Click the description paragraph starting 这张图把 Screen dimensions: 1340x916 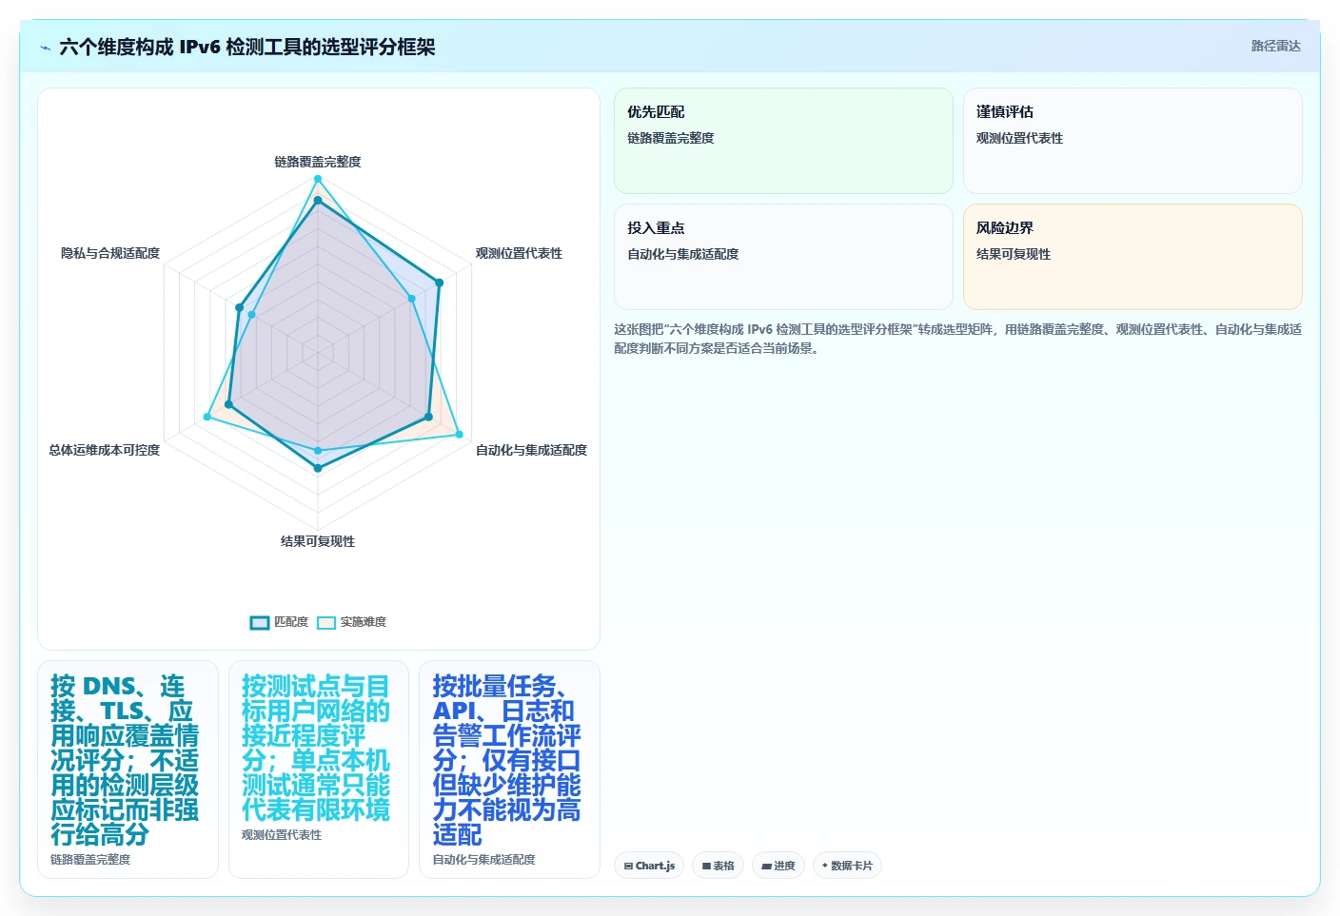point(957,339)
